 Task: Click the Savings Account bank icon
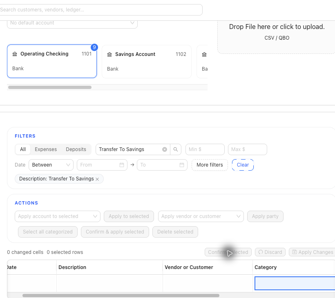(109, 54)
